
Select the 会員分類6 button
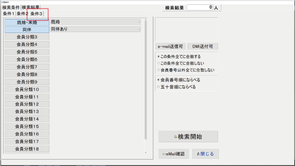click(27, 59)
